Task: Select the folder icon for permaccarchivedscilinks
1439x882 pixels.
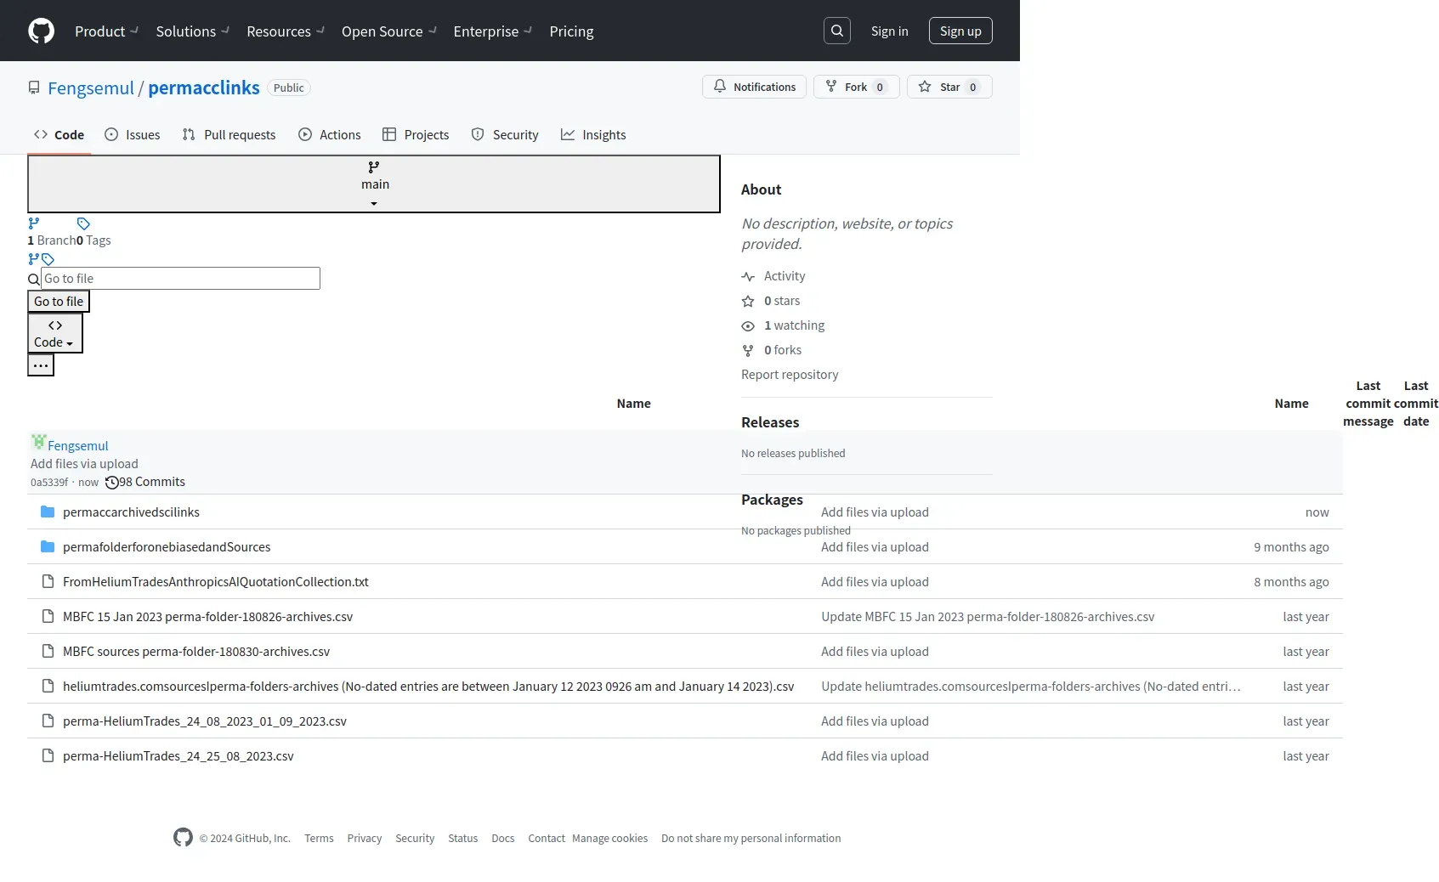Action: 48,512
